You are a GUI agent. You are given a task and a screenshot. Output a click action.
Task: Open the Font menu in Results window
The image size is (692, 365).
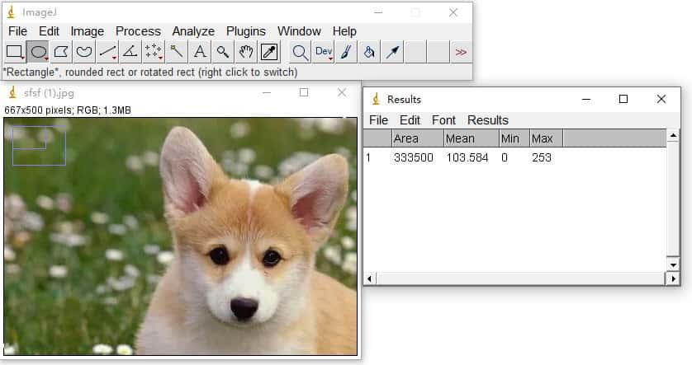click(443, 120)
